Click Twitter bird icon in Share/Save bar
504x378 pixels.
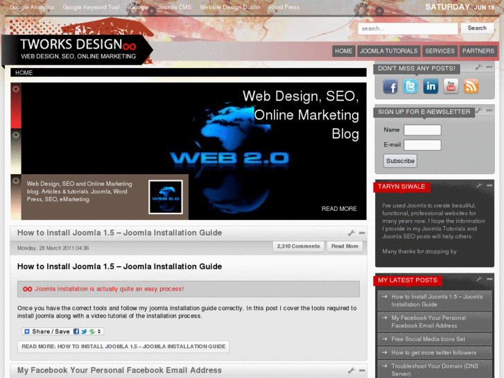coord(84,332)
